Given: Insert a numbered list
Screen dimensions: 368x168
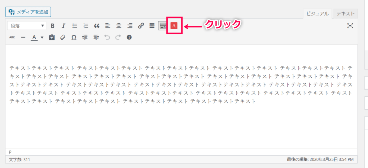Looking at the screenshot, I should (86, 26).
